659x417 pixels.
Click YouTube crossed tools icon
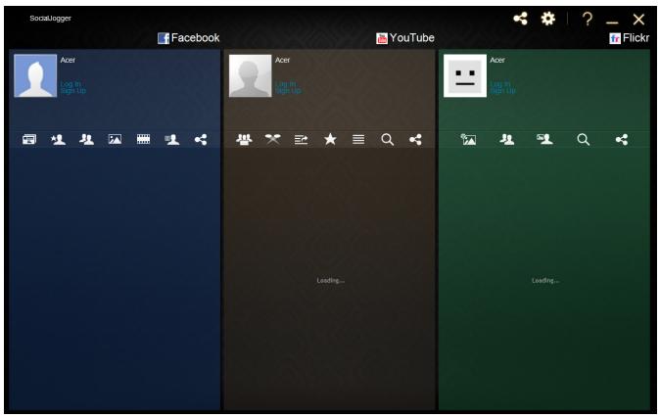pyautogui.click(x=273, y=139)
